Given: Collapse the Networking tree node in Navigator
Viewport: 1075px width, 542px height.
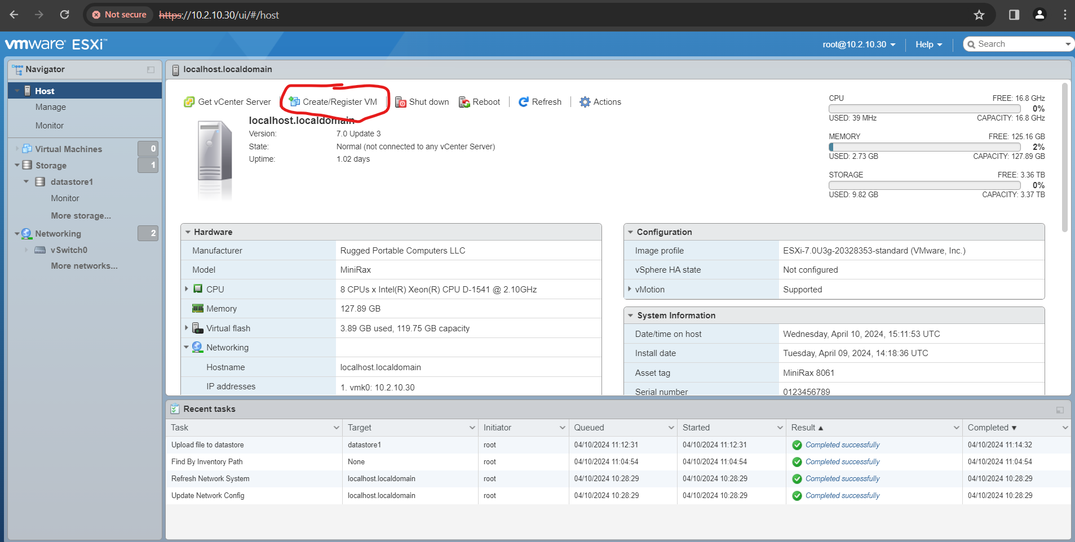Looking at the screenshot, I should (17, 233).
